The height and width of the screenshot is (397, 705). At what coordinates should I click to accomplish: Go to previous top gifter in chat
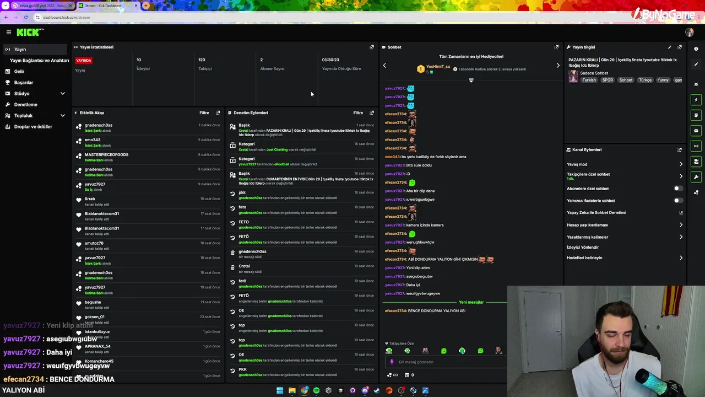(384, 66)
